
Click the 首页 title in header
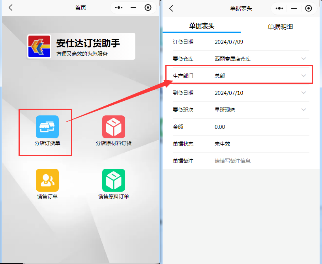(80, 8)
